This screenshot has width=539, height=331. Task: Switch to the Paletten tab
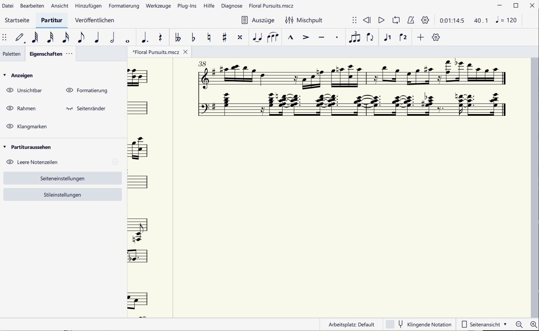(x=11, y=54)
